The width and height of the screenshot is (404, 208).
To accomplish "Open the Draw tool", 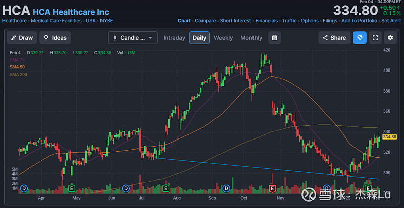I will pyautogui.click(x=21, y=38).
